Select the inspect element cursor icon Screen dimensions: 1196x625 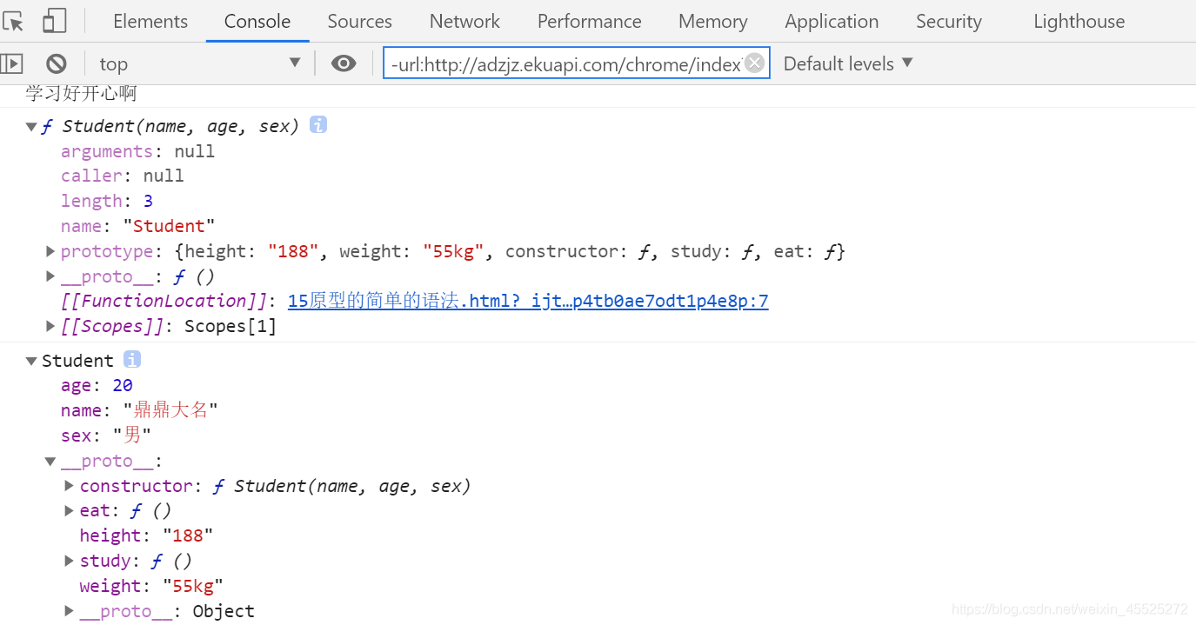14,20
